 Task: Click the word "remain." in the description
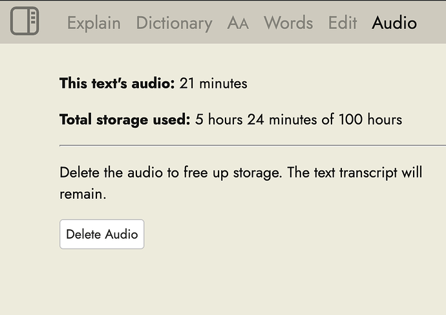(83, 194)
